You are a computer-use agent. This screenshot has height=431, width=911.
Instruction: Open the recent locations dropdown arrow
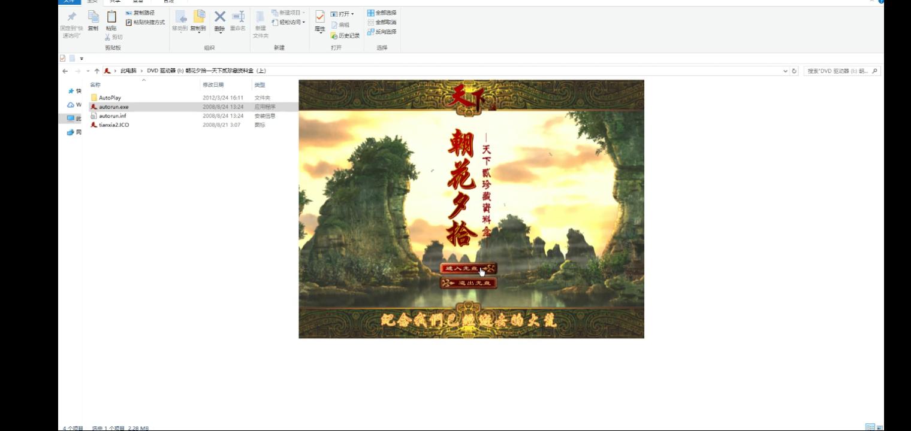tap(88, 71)
